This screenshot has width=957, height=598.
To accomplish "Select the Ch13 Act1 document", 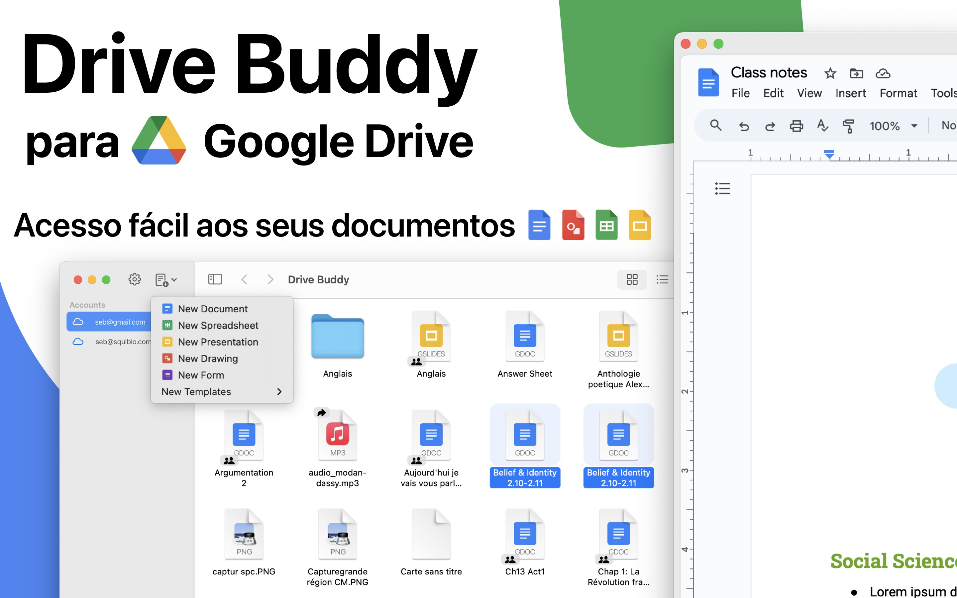I will click(525, 543).
